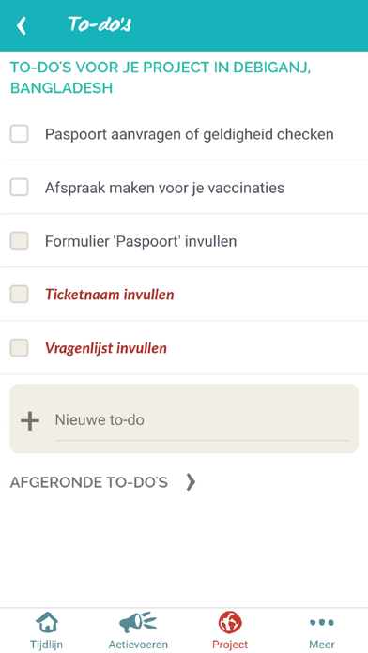Toggle the 'Ticketnaam invullen' checkbox
Screen dimensions: 368x653
pos(19,294)
